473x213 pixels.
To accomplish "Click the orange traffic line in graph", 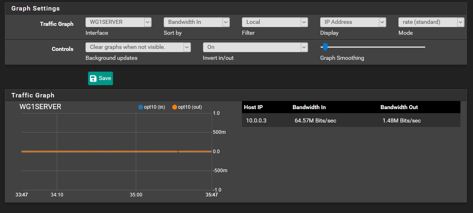I will (x=101, y=152).
